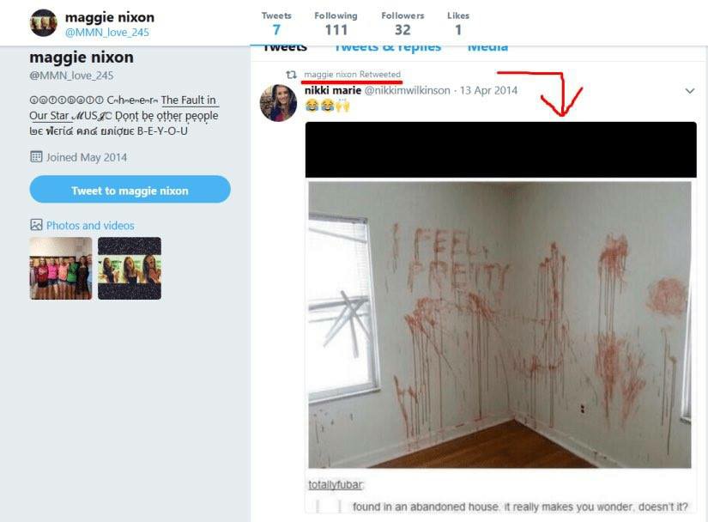
Task: Open the Tweets count tab
Action: (x=276, y=23)
